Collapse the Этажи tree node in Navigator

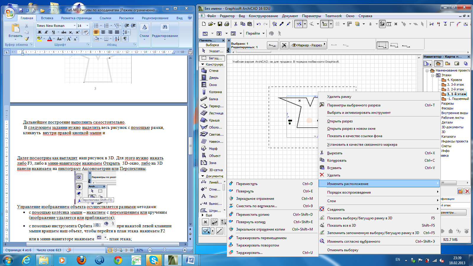(432, 75)
